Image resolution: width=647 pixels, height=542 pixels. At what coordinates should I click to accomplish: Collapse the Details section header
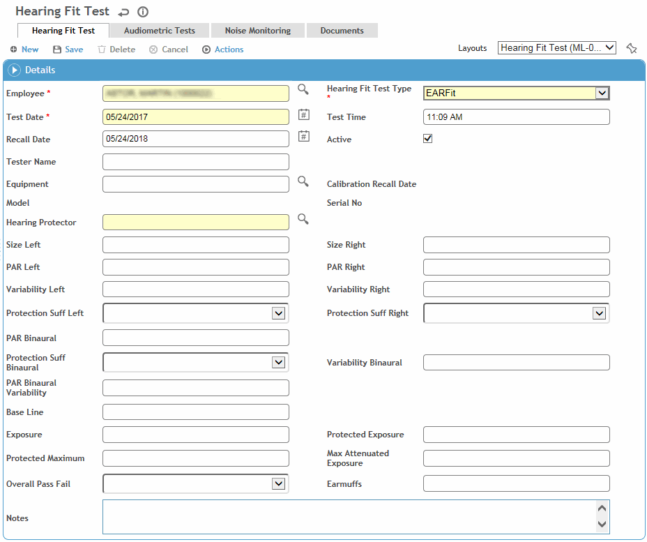(15, 70)
